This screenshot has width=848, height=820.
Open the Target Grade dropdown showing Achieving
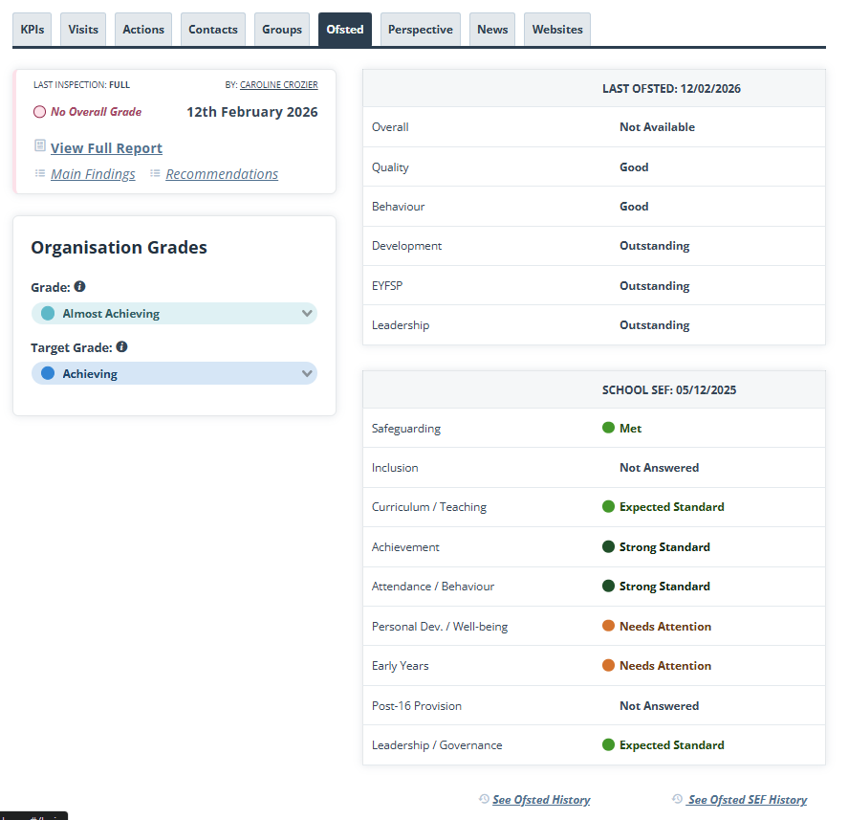(x=174, y=373)
